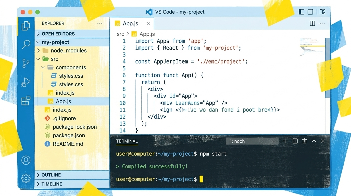
Task: Open the Explorer view in activity bar
Action: 26,26
